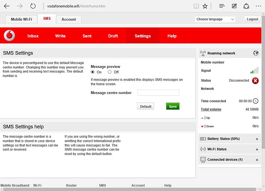The height and width of the screenshot is (191, 265).
Task: Expand the Wi-Fi Status panel
Action: tap(257, 149)
